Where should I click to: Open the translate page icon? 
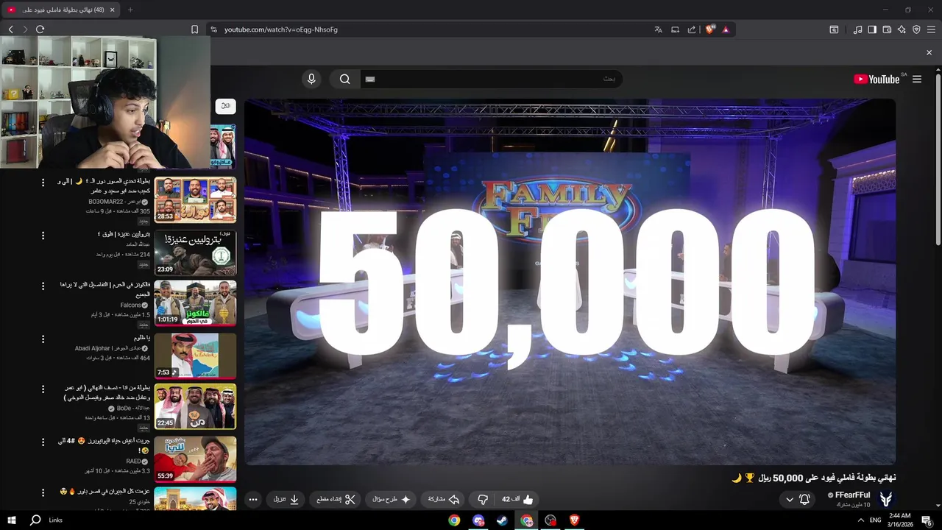658,29
